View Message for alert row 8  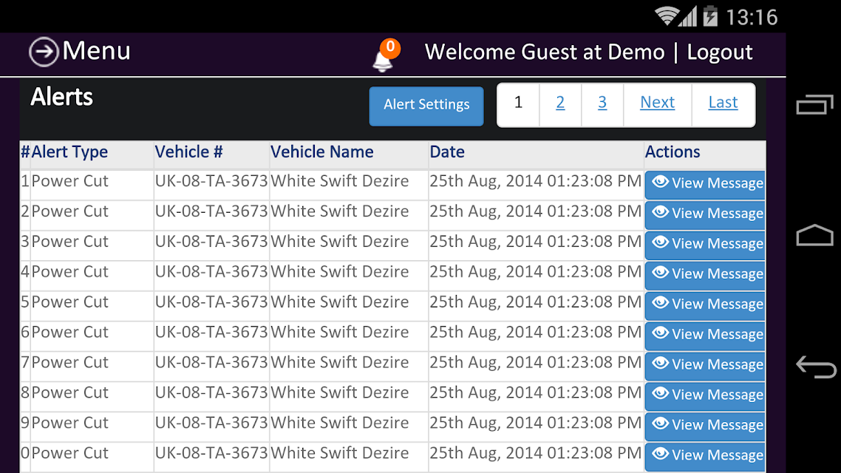[x=705, y=396]
